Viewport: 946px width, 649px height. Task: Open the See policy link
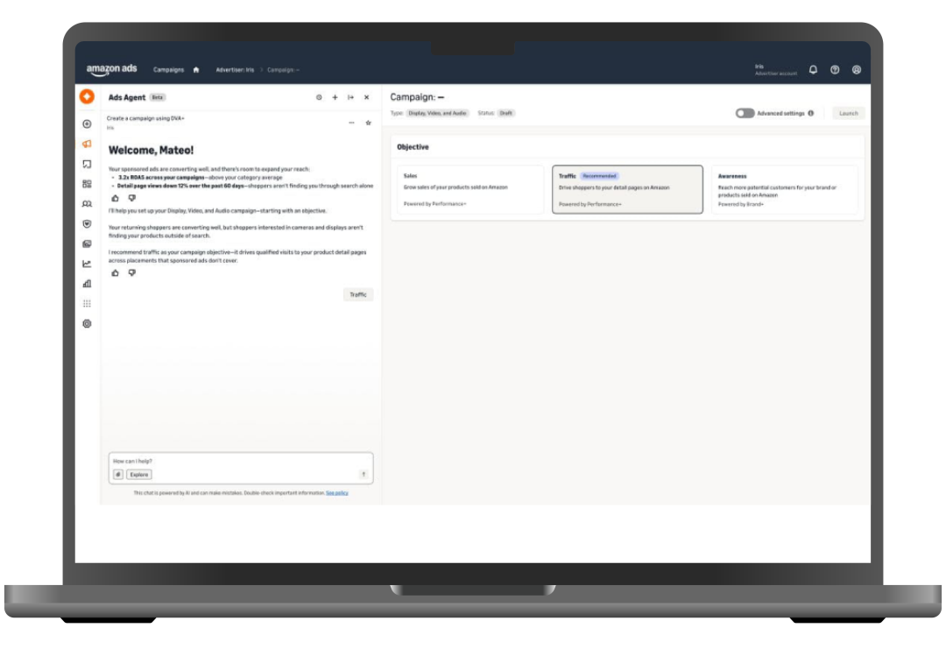(x=336, y=493)
